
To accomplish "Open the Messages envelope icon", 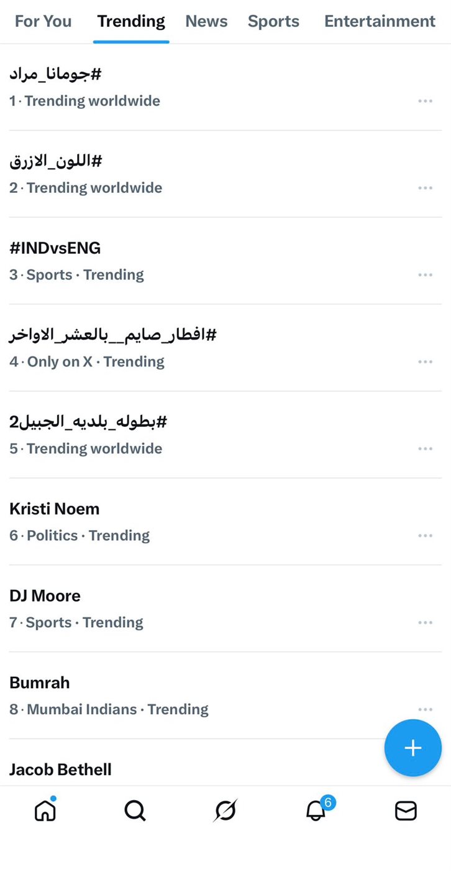I will (x=406, y=811).
